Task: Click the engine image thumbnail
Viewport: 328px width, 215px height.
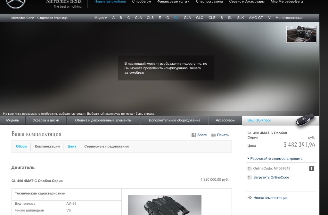Action: pyautogui.click(x=165, y=205)
